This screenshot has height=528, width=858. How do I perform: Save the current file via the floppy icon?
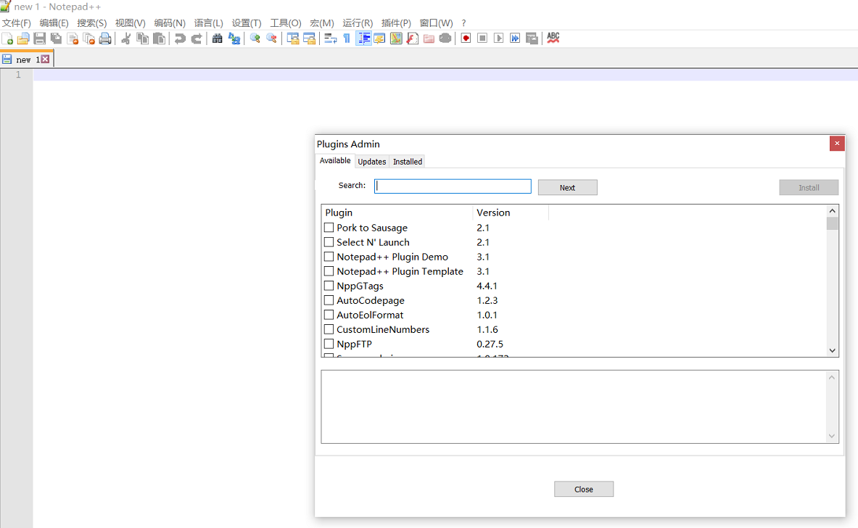coord(39,38)
